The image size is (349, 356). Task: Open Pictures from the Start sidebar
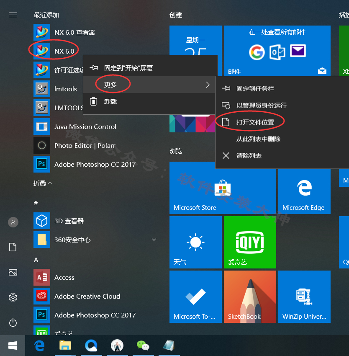coord(13,272)
